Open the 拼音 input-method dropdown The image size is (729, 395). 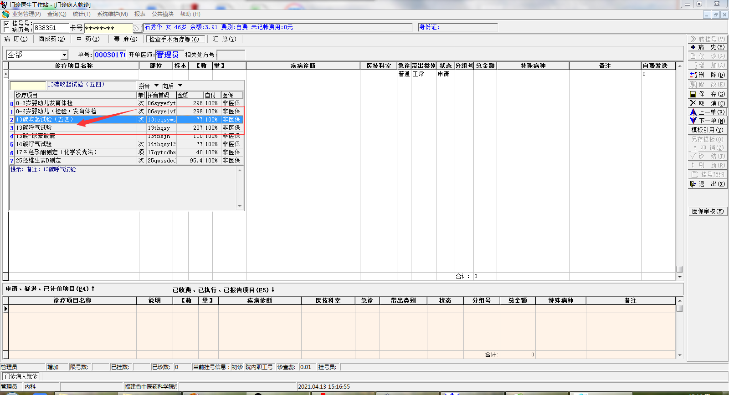click(156, 86)
